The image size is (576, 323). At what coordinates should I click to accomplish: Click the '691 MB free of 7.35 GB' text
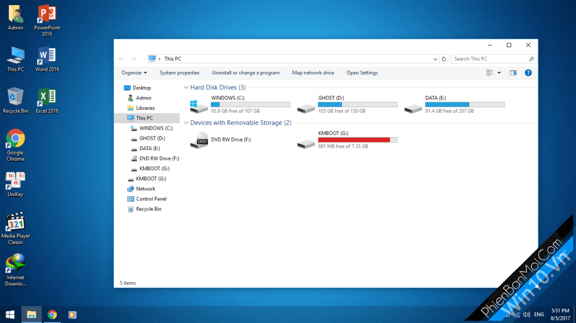click(343, 146)
